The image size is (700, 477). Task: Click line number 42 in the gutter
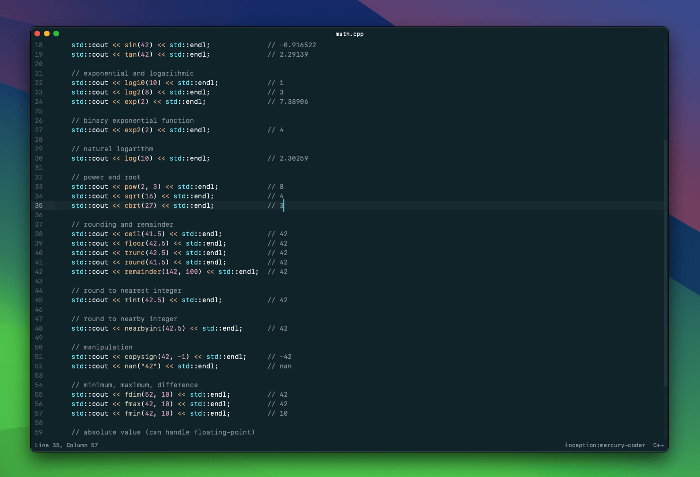(39, 272)
